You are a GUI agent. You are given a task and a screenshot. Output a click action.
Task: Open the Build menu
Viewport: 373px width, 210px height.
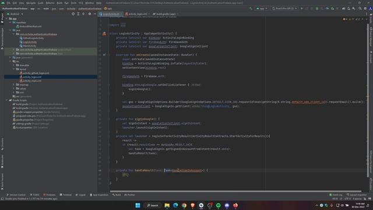(59, 3)
